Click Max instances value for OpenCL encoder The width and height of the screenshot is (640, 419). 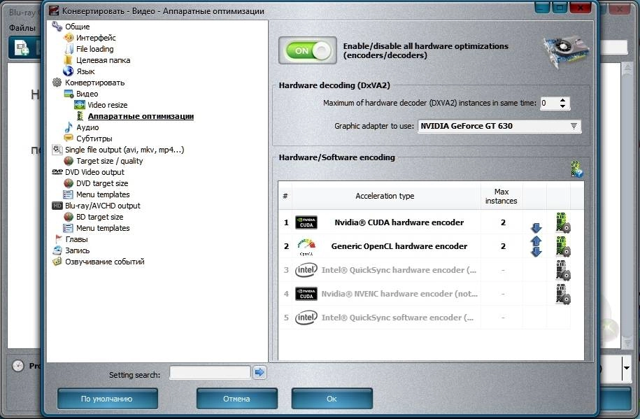[x=503, y=246]
